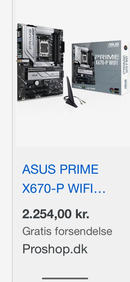The height and width of the screenshot is (282, 130).
Task: Tap the retail box picture
Action: pos(100,68)
